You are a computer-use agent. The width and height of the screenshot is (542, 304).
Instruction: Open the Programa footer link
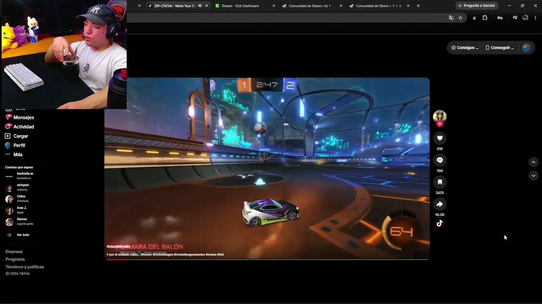point(15,259)
